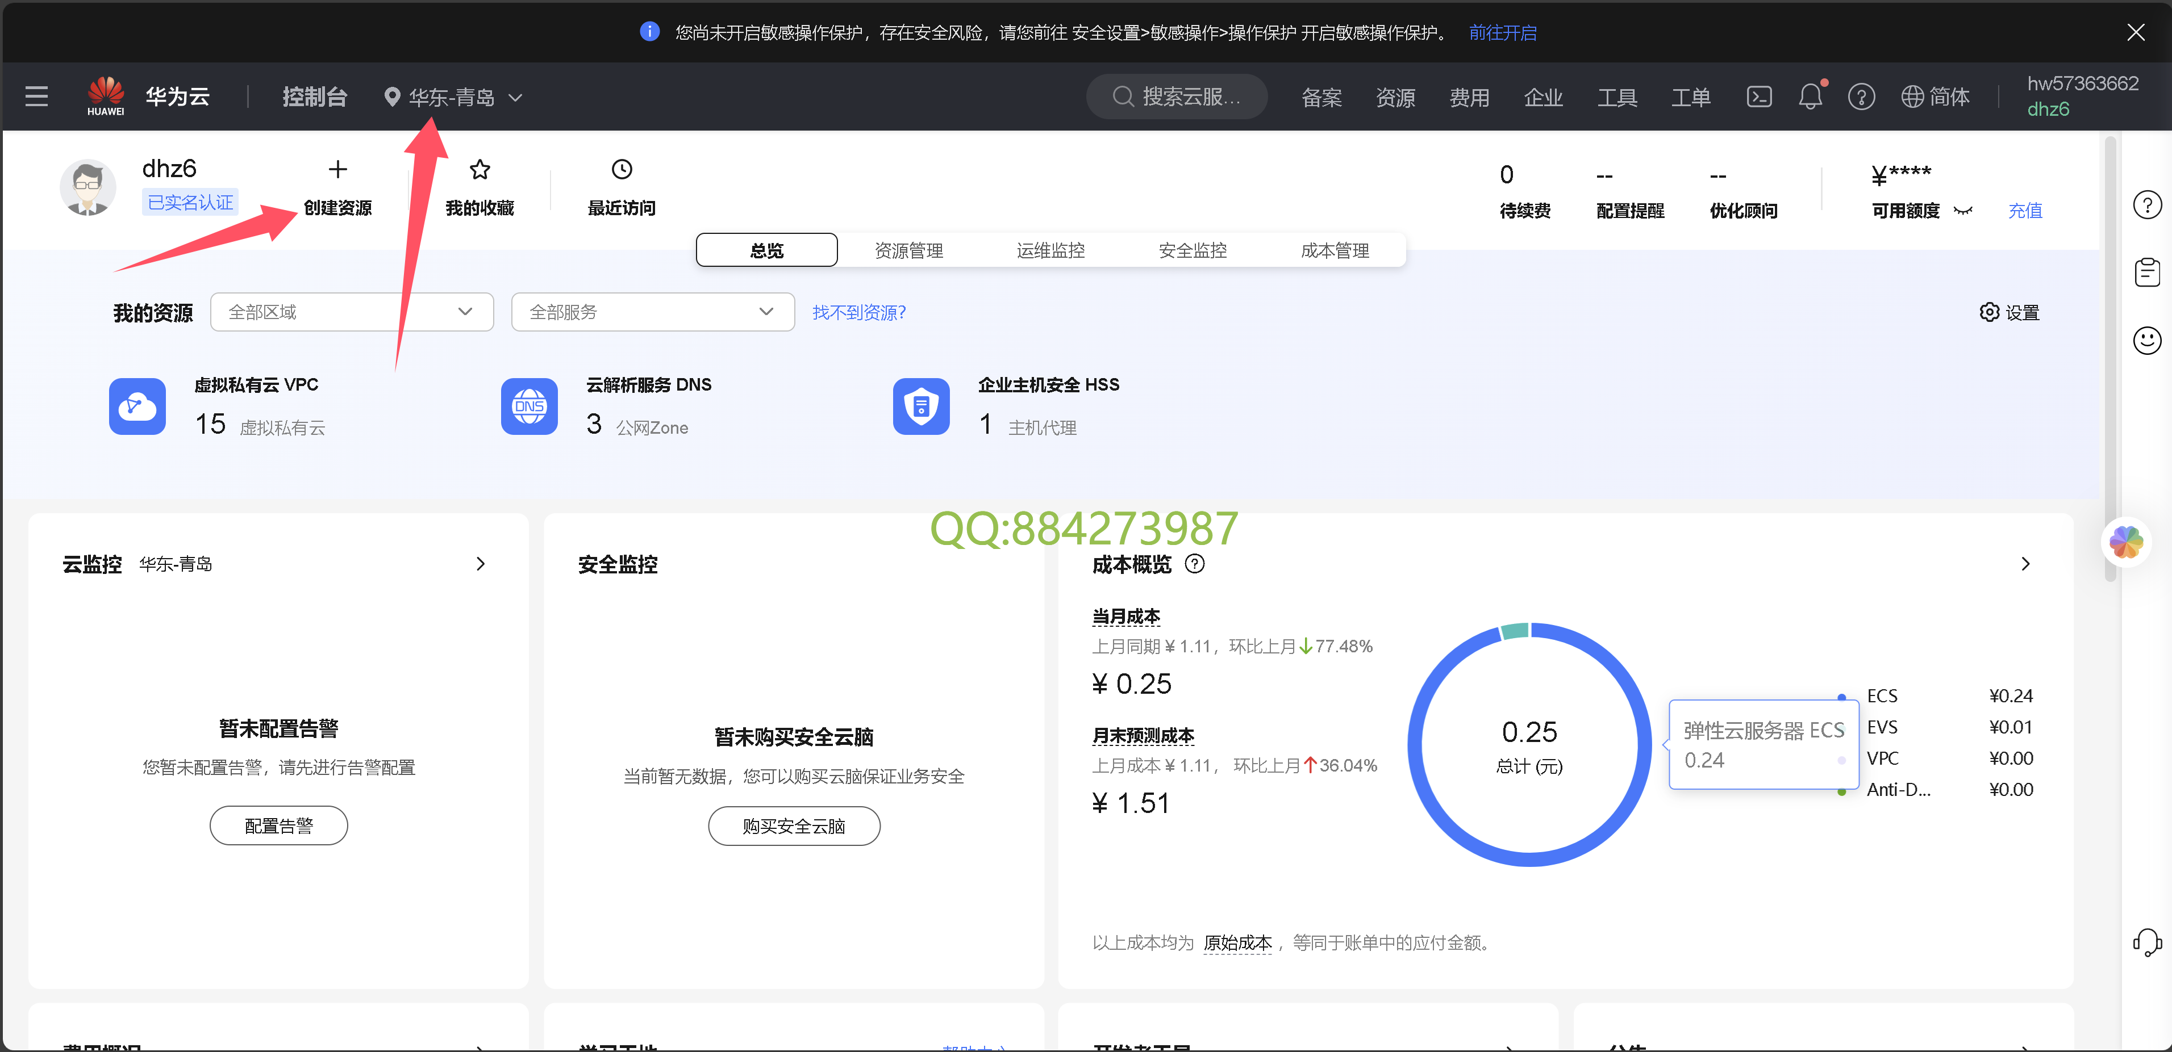This screenshot has height=1052, width=2172.
Task: Switch to the 运维监控 tab
Action: pos(1050,250)
